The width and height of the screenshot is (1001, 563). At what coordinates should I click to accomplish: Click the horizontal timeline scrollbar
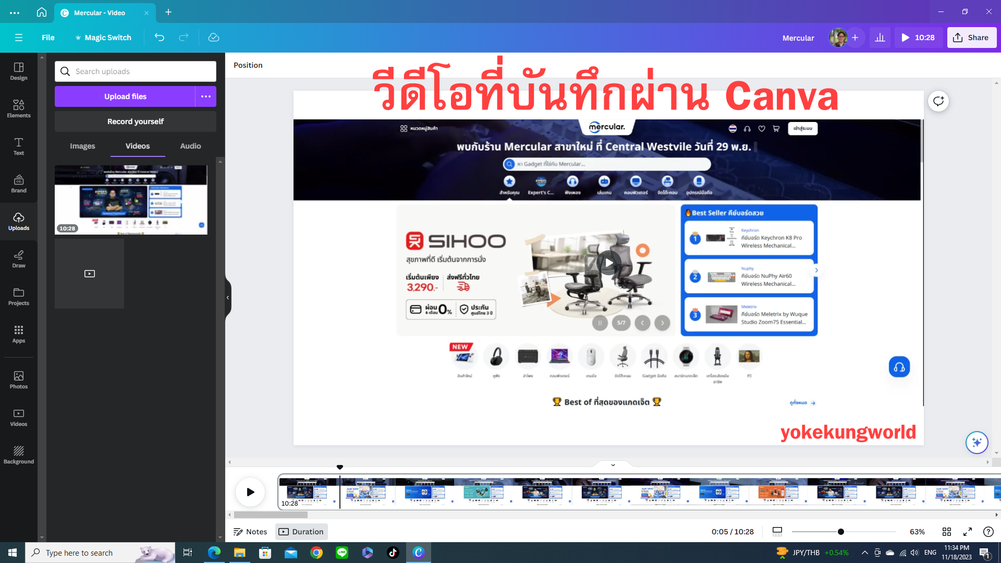(x=271, y=515)
